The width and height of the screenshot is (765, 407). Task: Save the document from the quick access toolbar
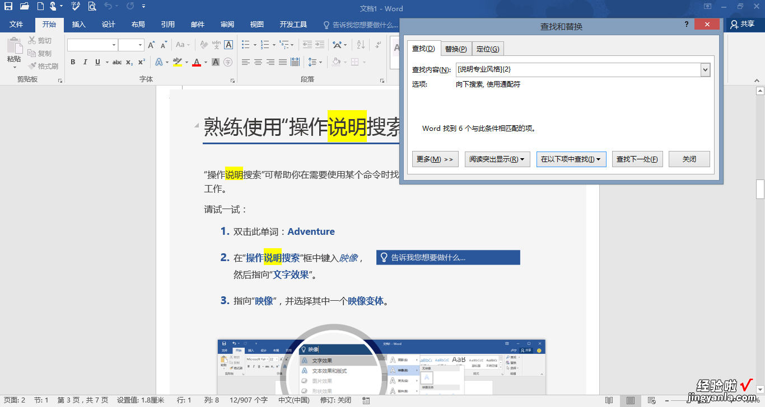tap(8, 6)
